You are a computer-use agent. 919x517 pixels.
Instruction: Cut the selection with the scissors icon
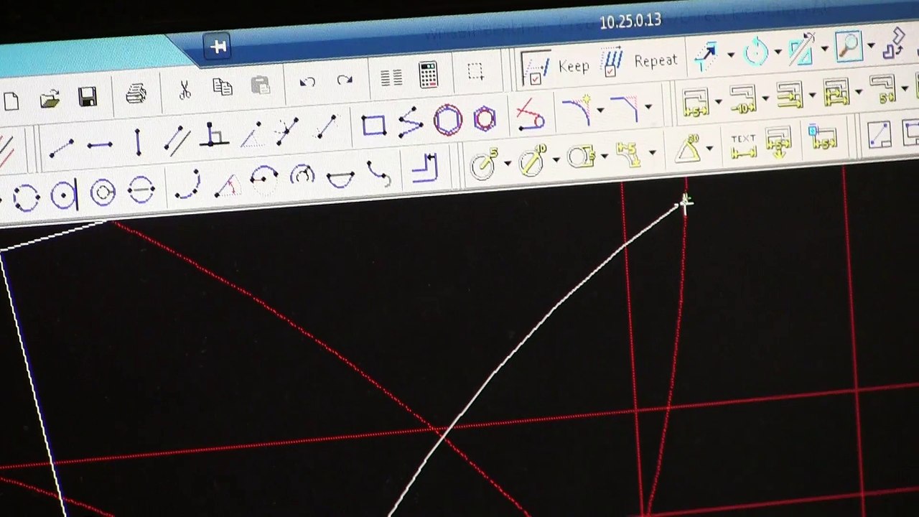pyautogui.click(x=185, y=90)
